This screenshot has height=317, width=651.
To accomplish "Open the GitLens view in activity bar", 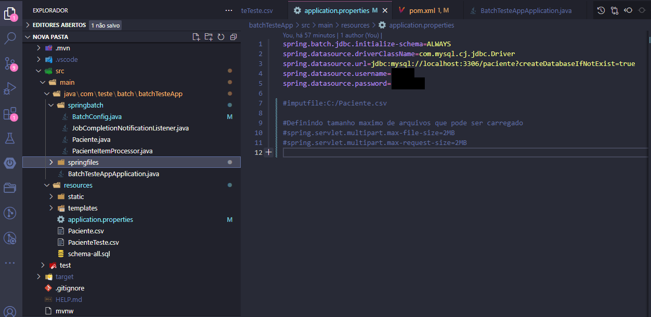I will (10, 213).
